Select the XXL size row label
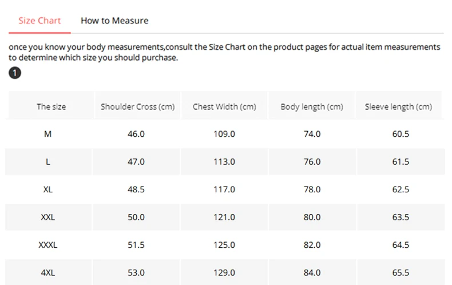This screenshot has height=285, width=452. click(48, 217)
